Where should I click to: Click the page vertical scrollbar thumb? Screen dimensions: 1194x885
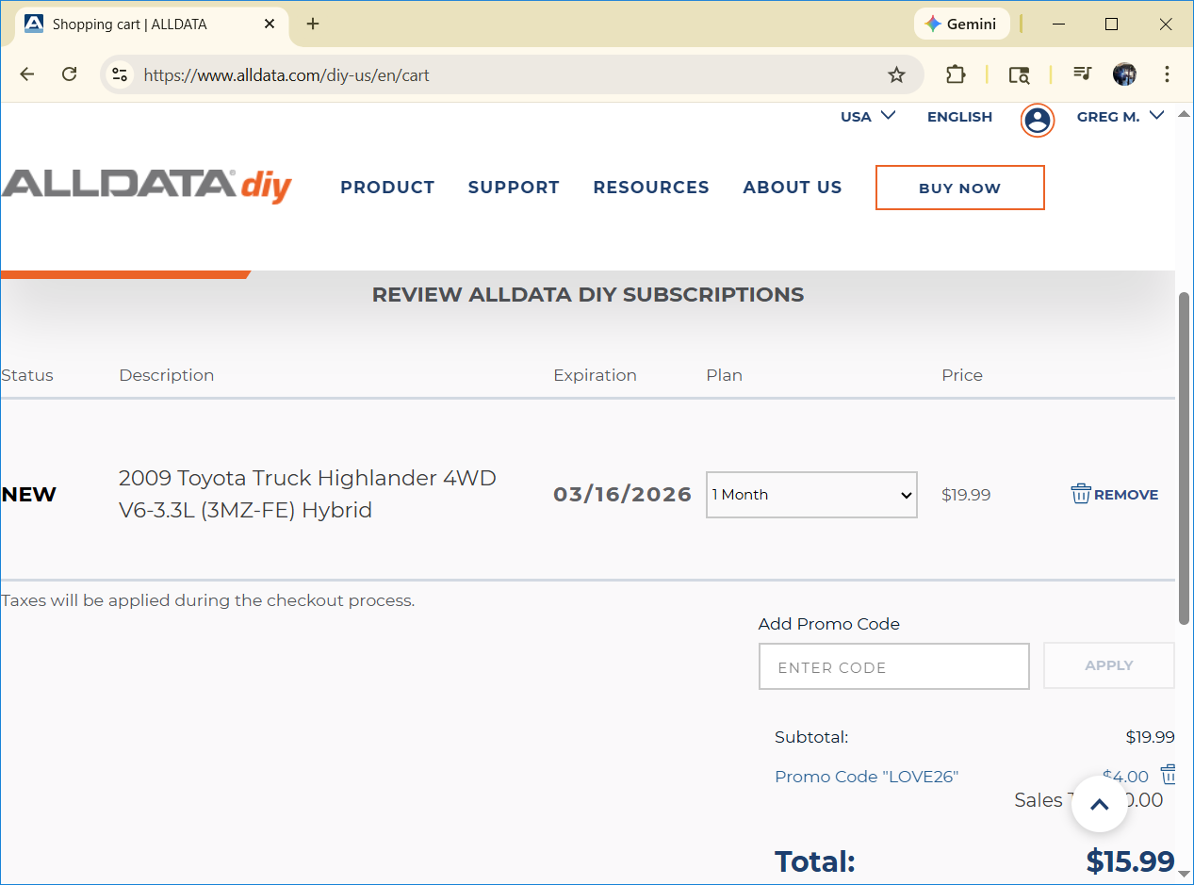click(1184, 457)
